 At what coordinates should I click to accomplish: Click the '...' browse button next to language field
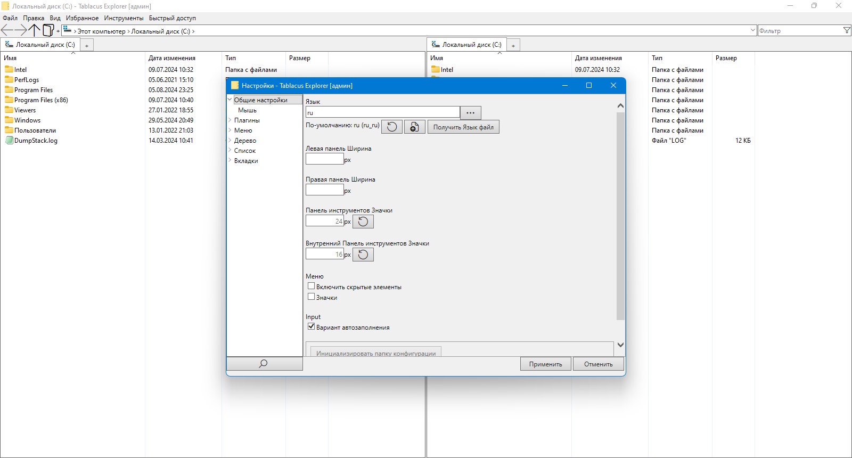pyautogui.click(x=471, y=112)
